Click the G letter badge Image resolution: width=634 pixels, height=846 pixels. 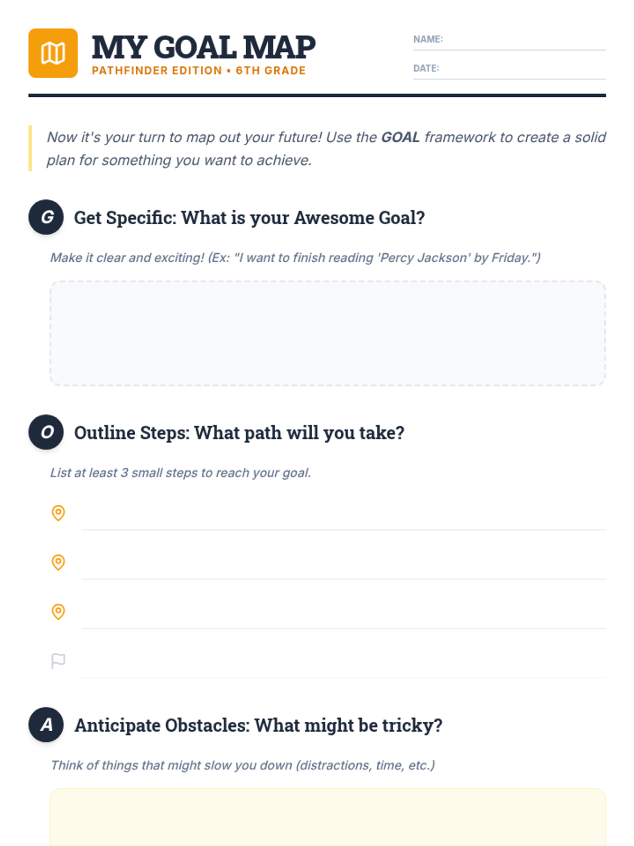(46, 217)
